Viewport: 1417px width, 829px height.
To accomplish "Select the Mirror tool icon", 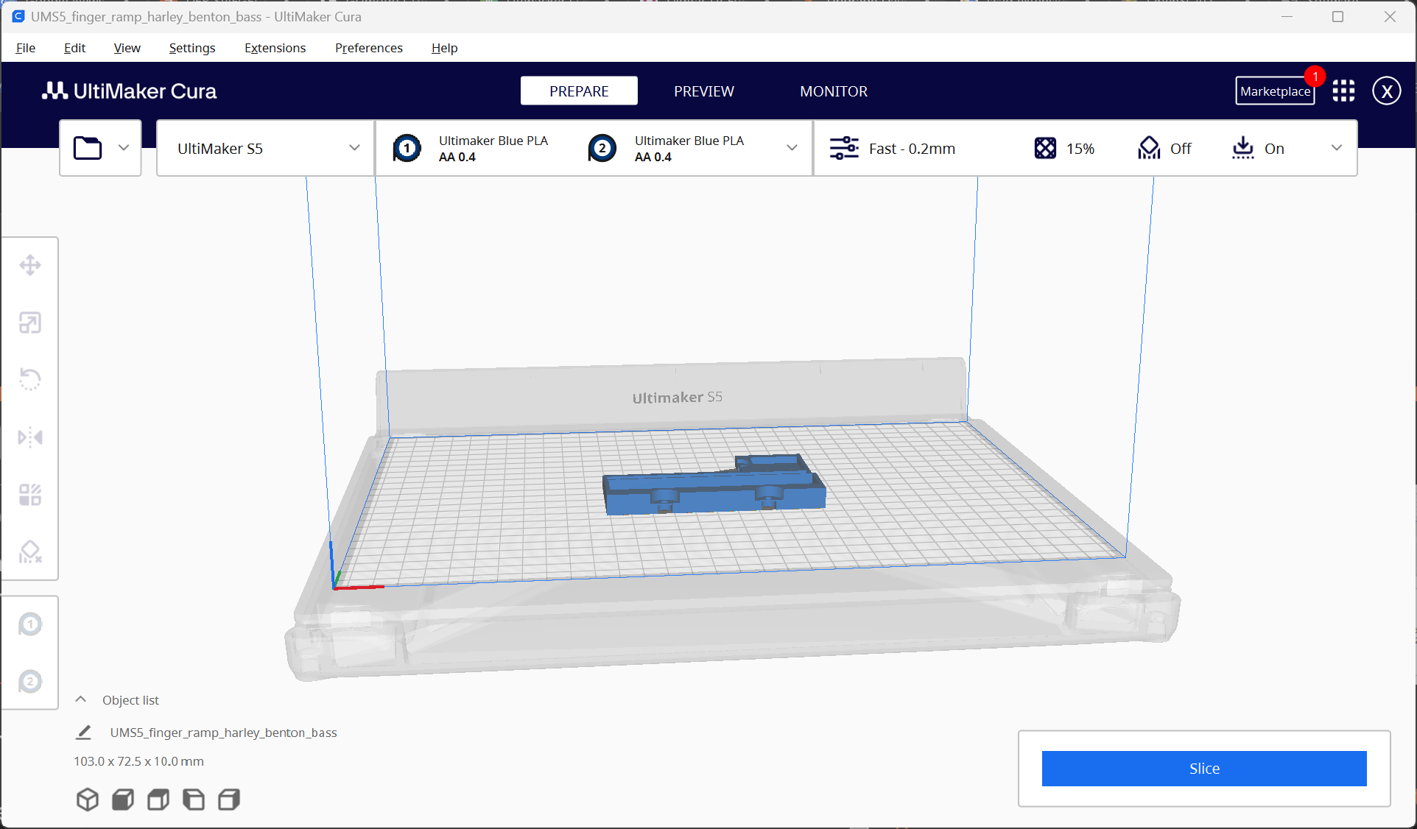I will 30,437.
